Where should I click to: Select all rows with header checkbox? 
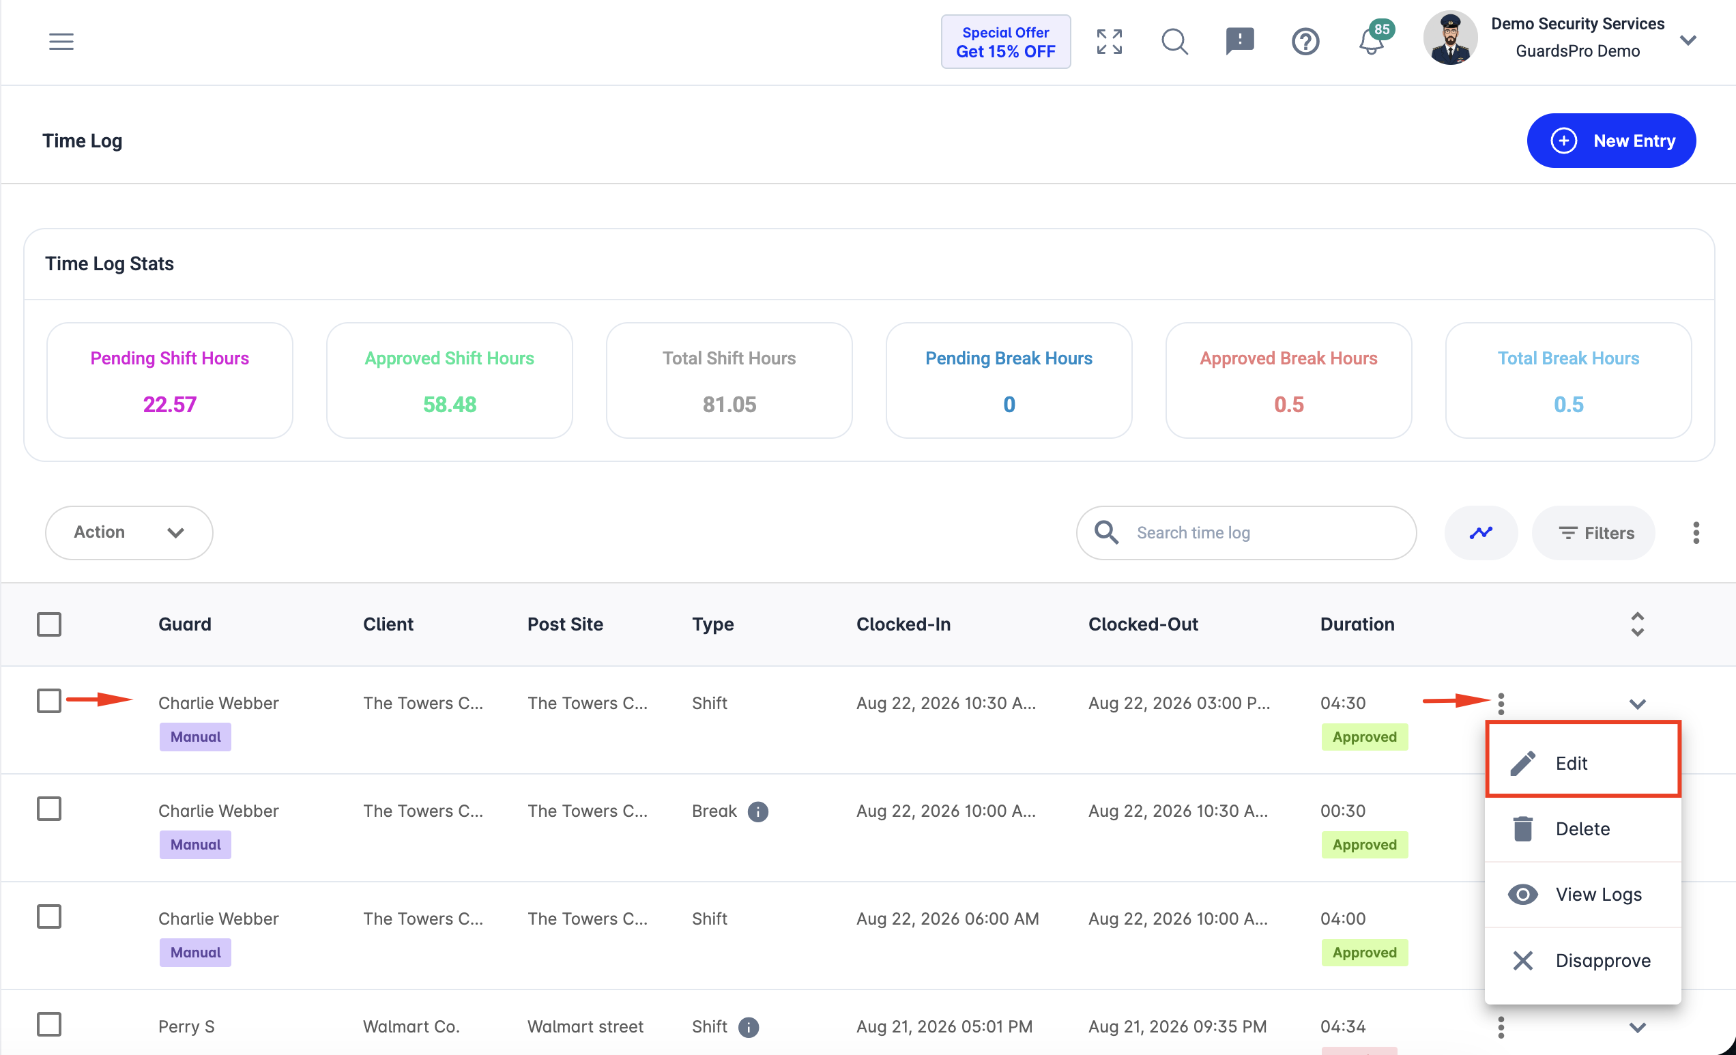[x=48, y=624]
